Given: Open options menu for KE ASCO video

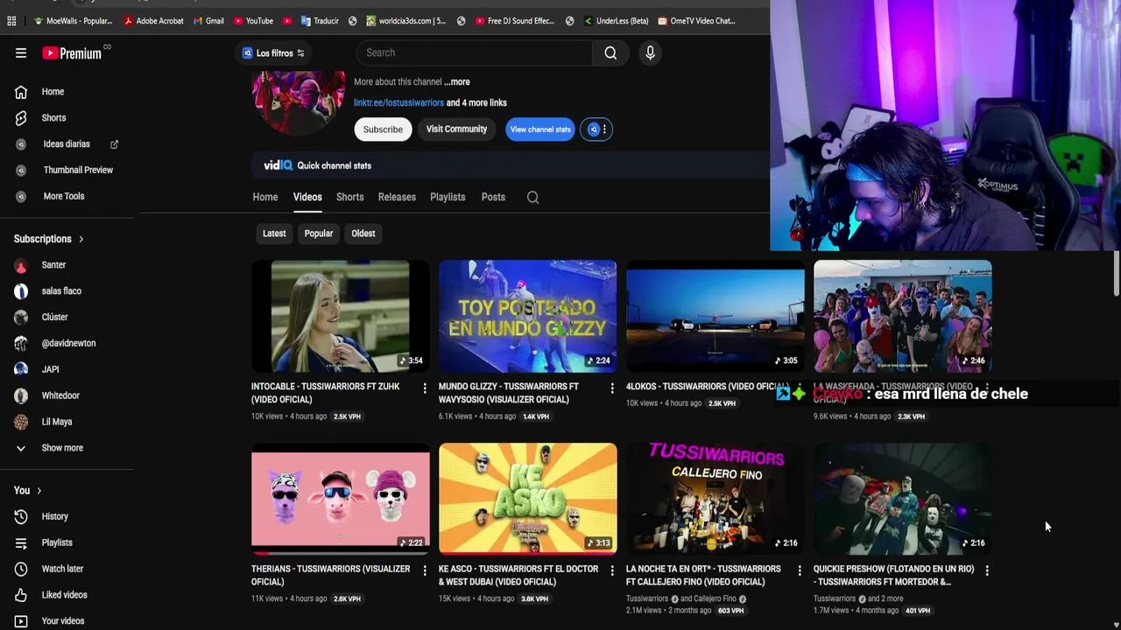Looking at the screenshot, I should pos(612,570).
